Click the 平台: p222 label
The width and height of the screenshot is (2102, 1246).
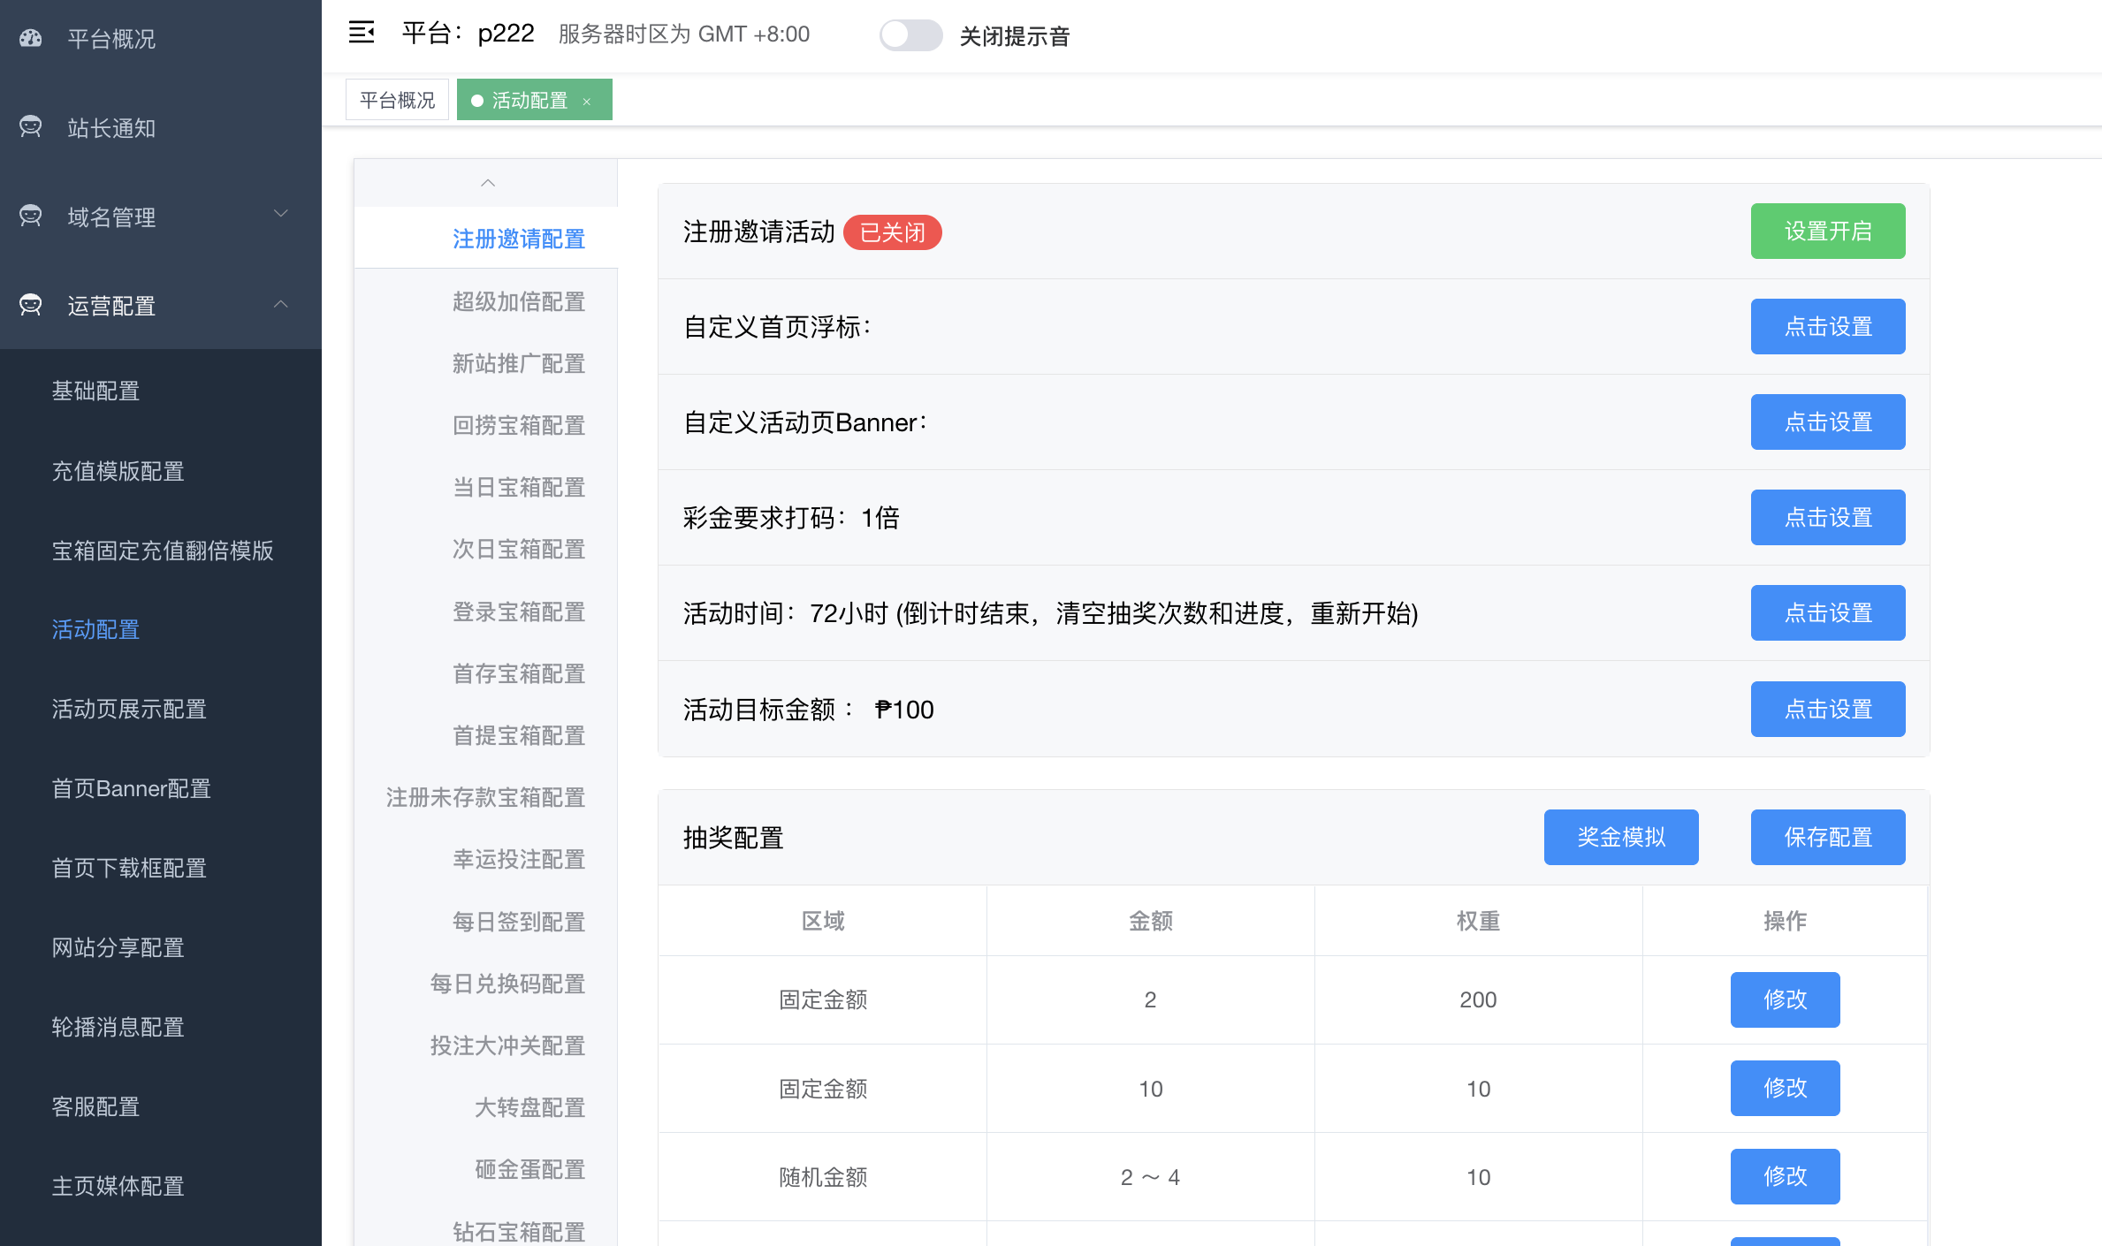tap(468, 34)
